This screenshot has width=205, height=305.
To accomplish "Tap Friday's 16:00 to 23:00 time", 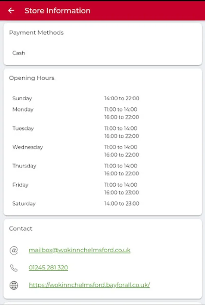I will coord(122,192).
